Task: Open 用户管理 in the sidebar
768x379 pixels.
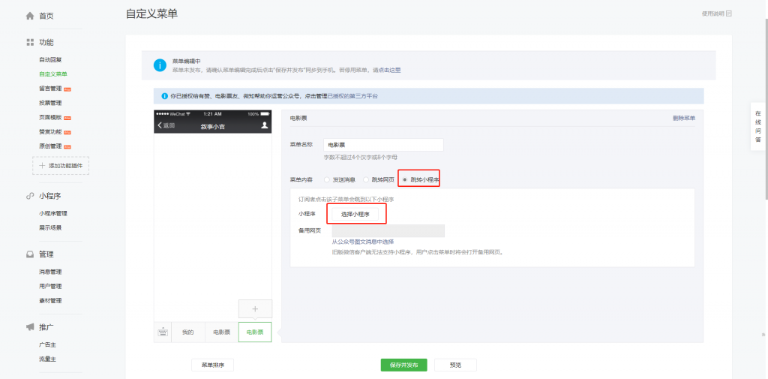Action: pos(50,287)
